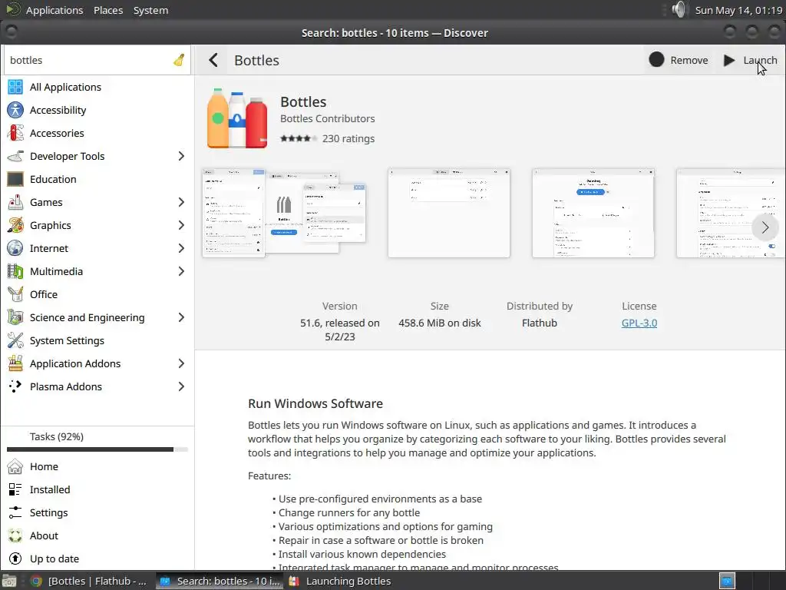
Task: Click the clock Sun May 14, 01:19
Action: coord(738,10)
